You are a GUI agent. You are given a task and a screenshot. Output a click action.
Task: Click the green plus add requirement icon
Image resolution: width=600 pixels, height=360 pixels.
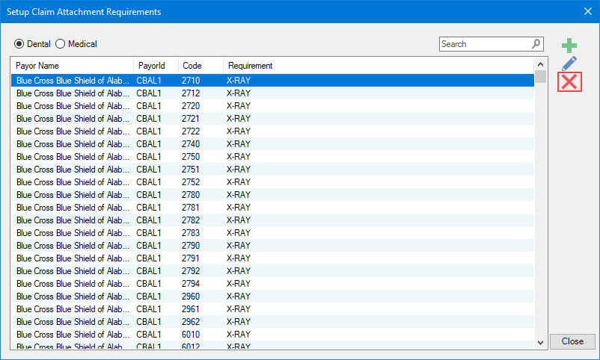point(569,46)
